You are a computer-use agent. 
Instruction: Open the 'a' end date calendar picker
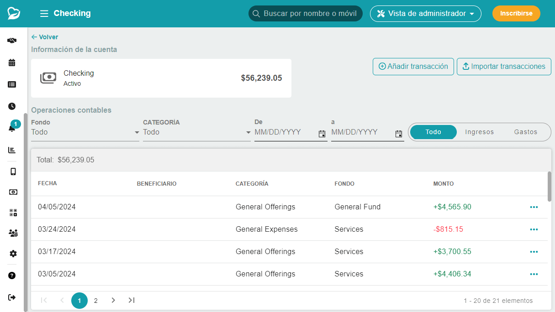click(399, 134)
